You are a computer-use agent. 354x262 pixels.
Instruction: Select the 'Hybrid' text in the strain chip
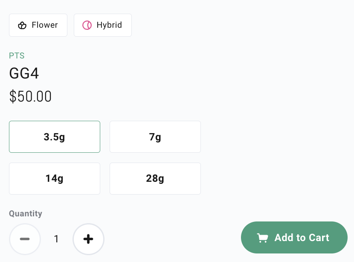coord(109,25)
